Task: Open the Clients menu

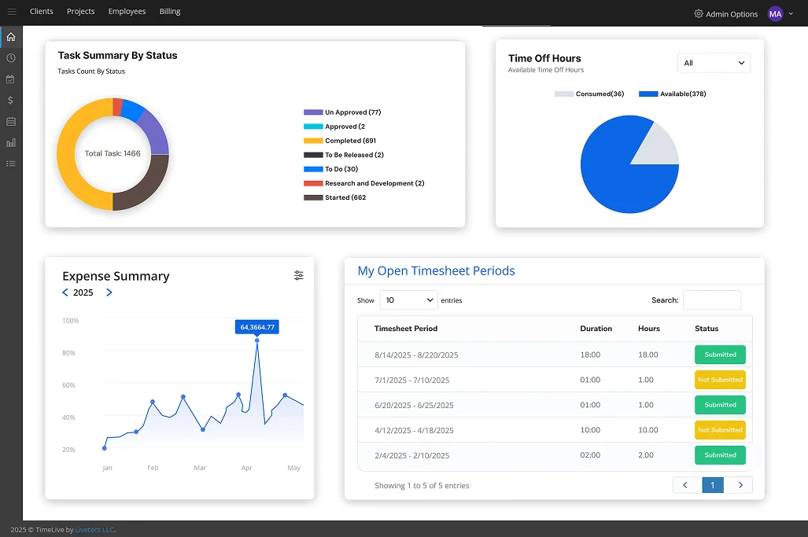Action: [x=41, y=11]
